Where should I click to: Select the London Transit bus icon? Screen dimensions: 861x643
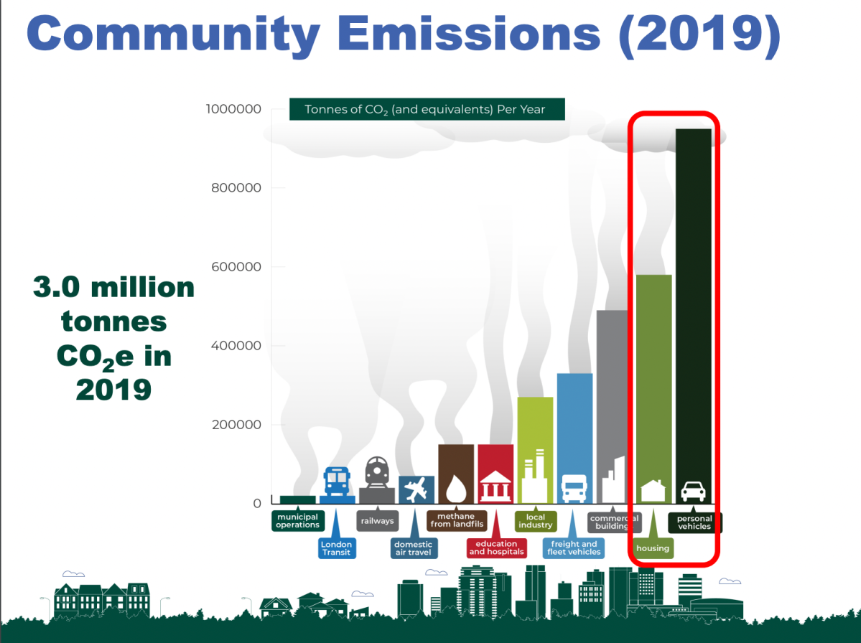[x=337, y=479]
